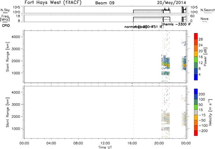Image resolution: width=215 pixels, height=149 pixels.
Task: Click the dashed 20:30 marker in velocity panel
Action: (x=163, y=112)
